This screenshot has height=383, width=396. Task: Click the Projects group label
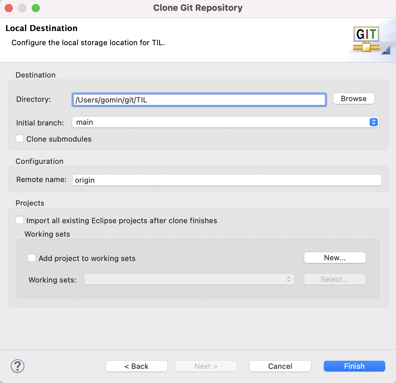30,203
